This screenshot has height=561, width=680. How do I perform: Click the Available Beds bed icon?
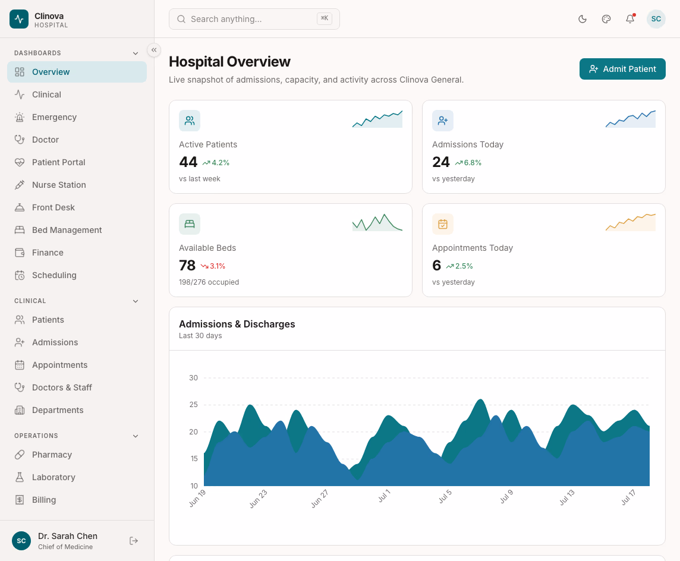tap(190, 224)
